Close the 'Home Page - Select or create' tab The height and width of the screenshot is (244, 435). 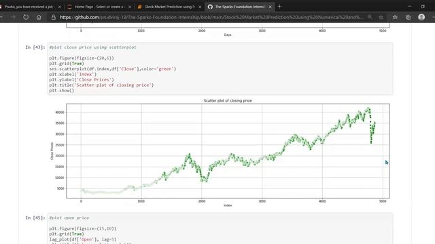point(130,7)
